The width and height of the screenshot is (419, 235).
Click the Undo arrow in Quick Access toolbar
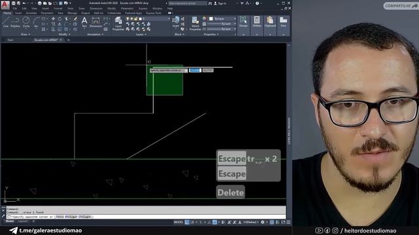tap(24, 3)
